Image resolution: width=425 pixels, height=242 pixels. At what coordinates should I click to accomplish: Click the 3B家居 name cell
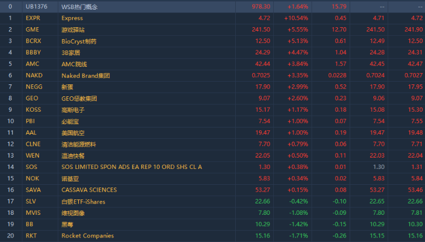pos(71,53)
